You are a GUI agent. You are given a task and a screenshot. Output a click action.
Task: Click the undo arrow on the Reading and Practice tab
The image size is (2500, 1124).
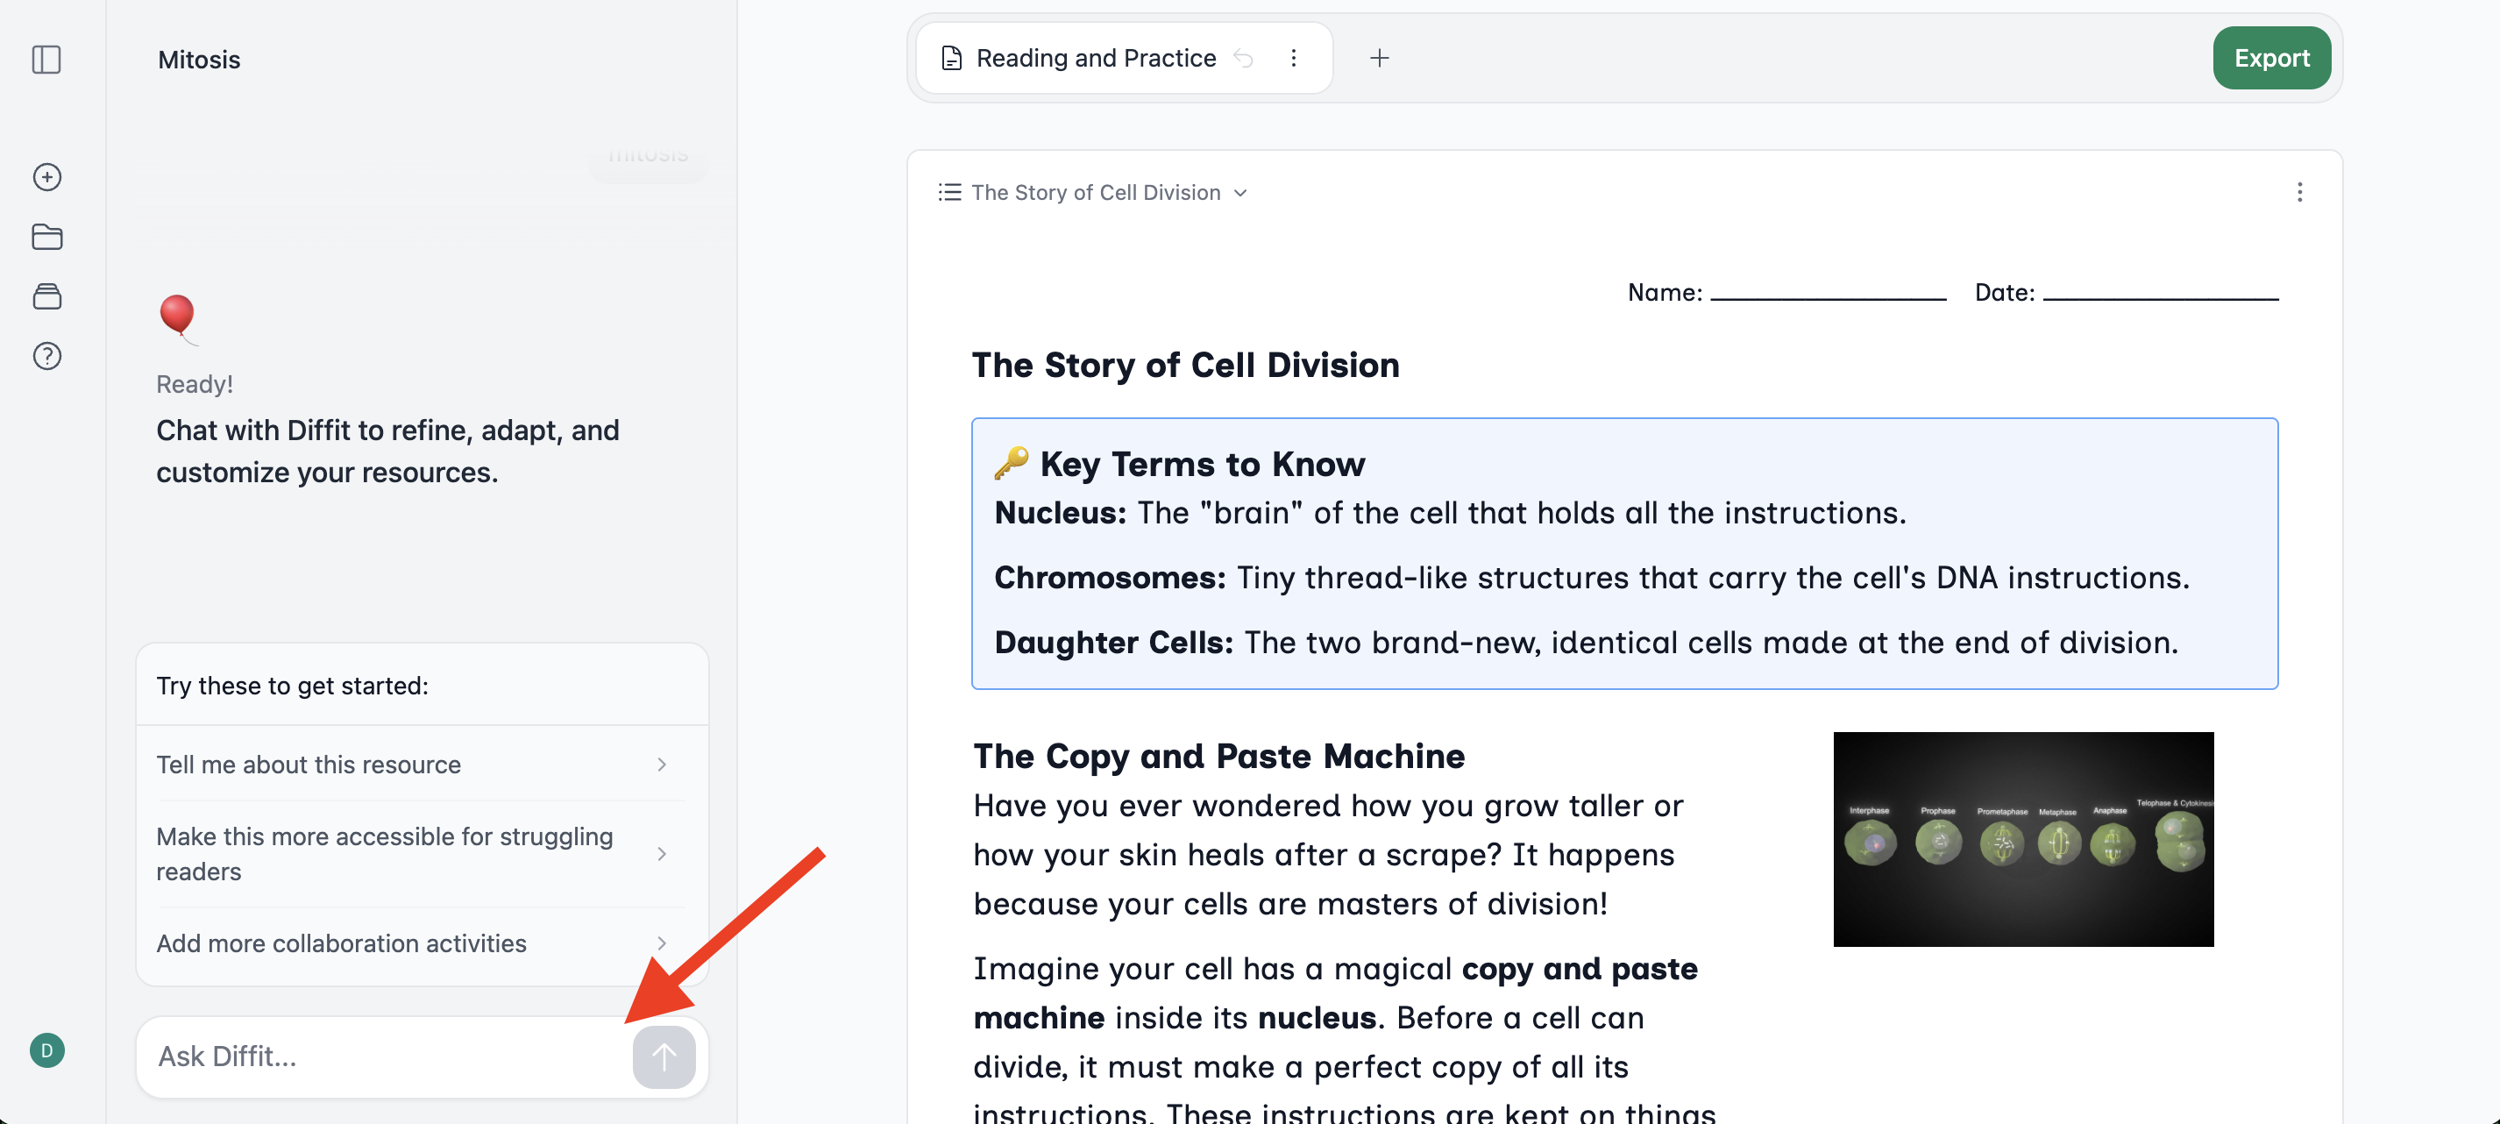[1243, 58]
